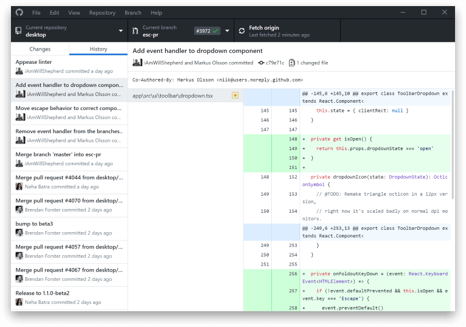
Task: Click avatar on 'Appease linter' commit
Action: 19,71
